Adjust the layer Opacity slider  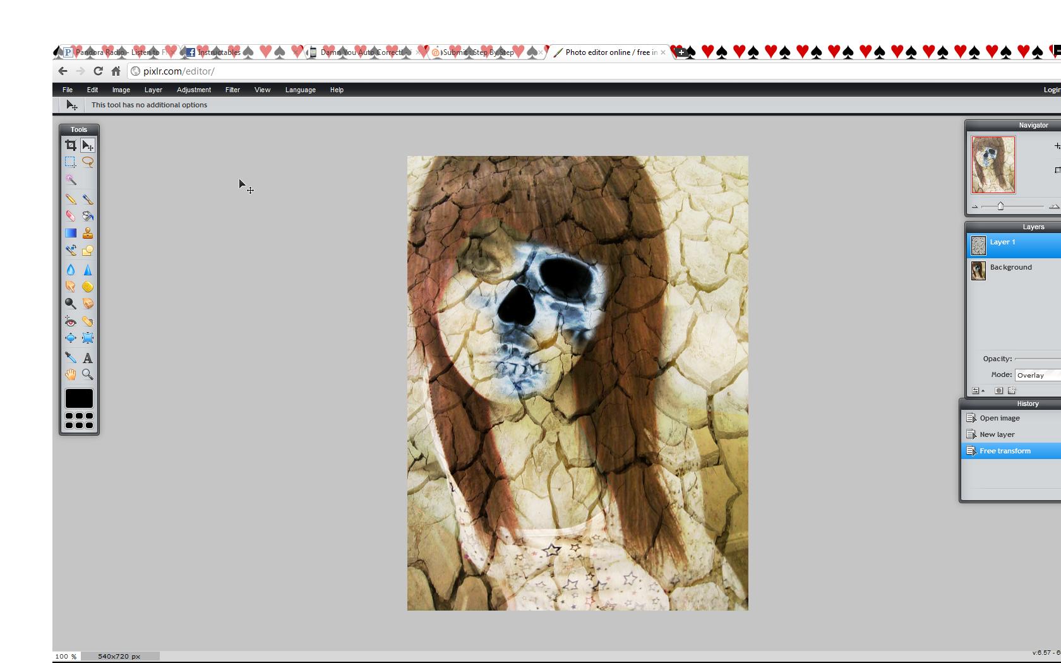[1038, 359]
